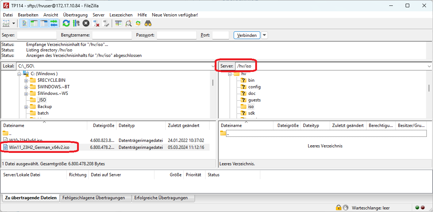
Task: Search for files on the server
Action: pos(147,23)
